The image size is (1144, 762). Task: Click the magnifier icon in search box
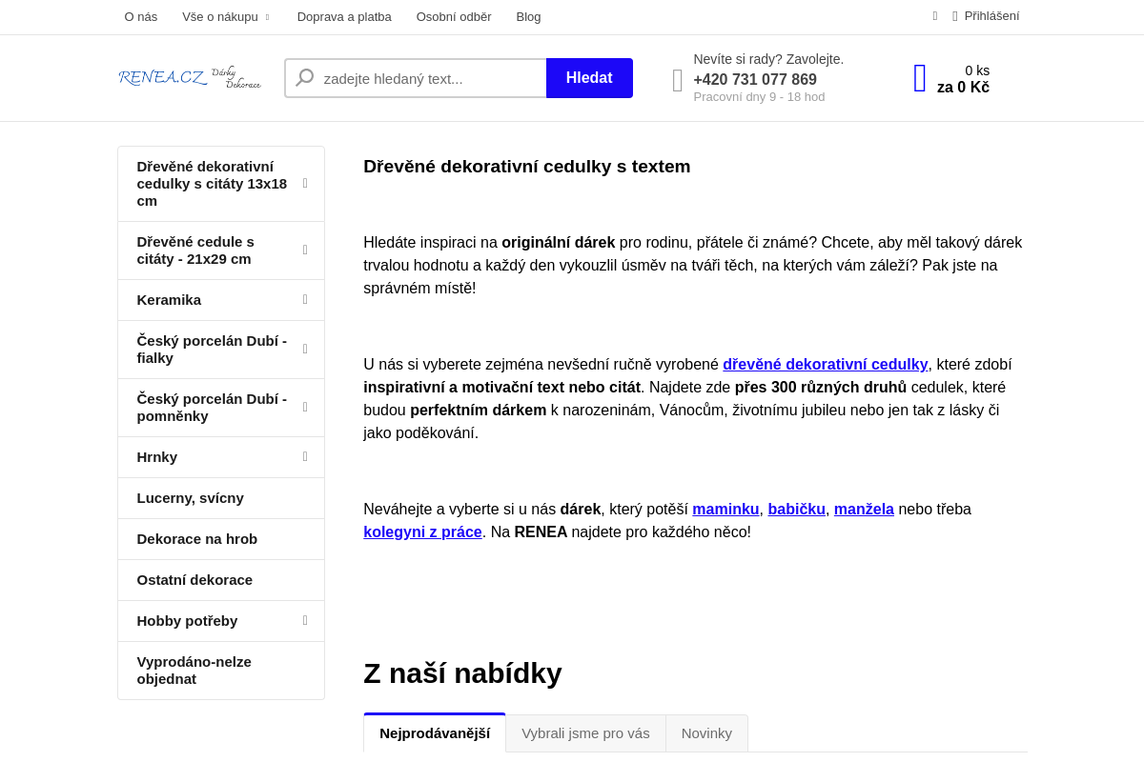click(x=304, y=78)
